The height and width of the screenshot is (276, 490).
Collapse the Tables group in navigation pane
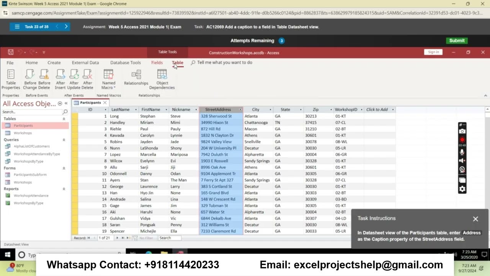tap(64, 119)
